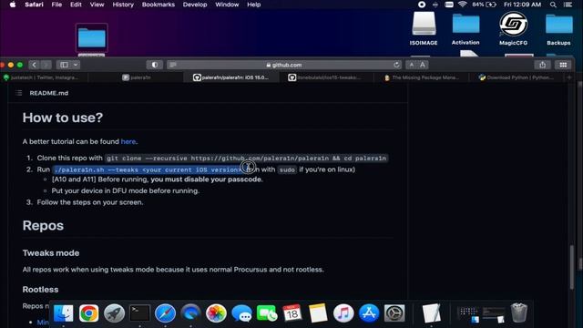This screenshot has width=583, height=328.
Task: Open the File menu
Action: (56, 5)
